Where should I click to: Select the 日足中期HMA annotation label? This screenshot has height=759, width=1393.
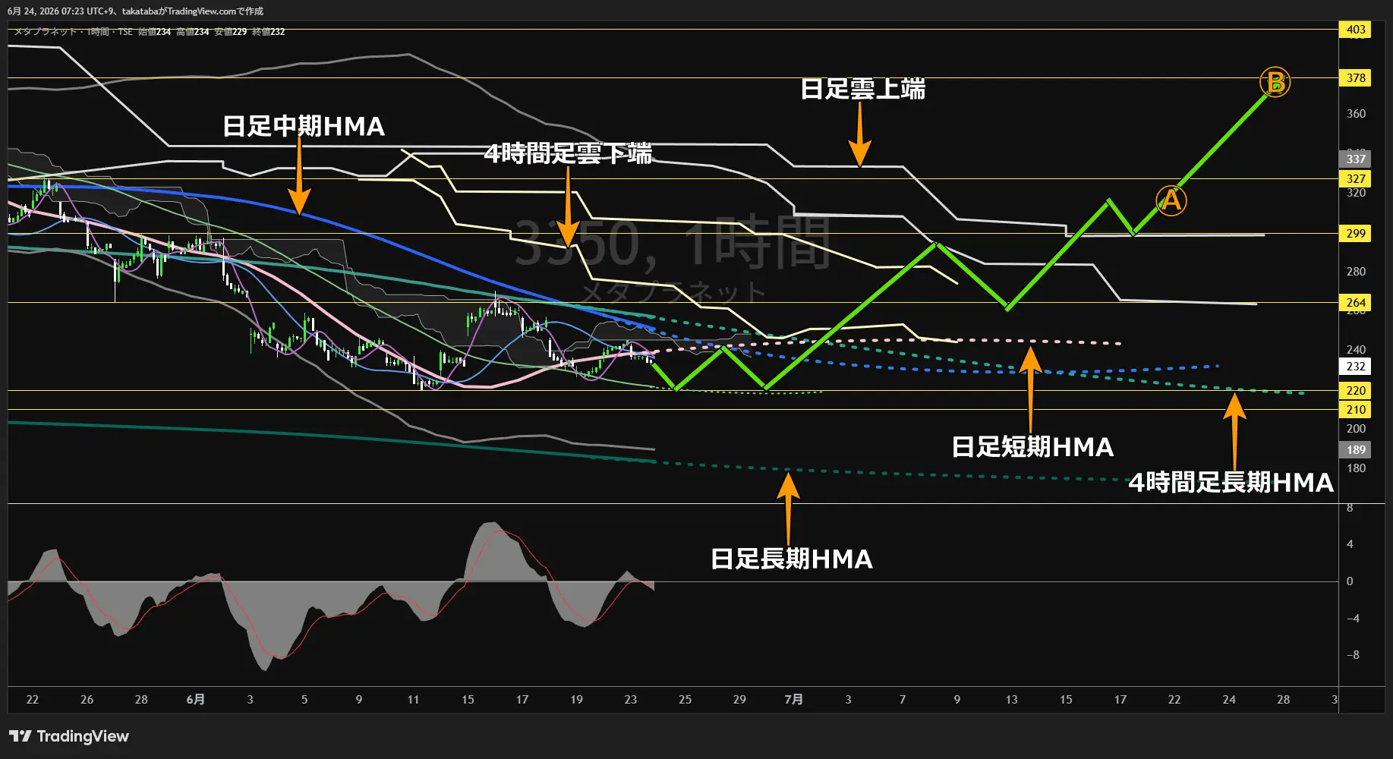(304, 126)
